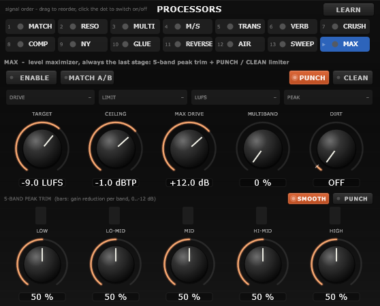
Task: Click the HIGH band 50 % value
Action: point(336,296)
